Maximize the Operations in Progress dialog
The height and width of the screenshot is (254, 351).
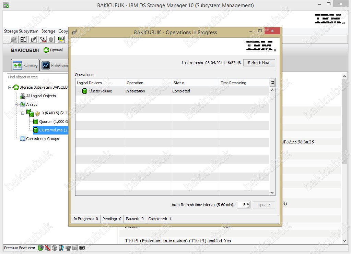click(x=260, y=31)
